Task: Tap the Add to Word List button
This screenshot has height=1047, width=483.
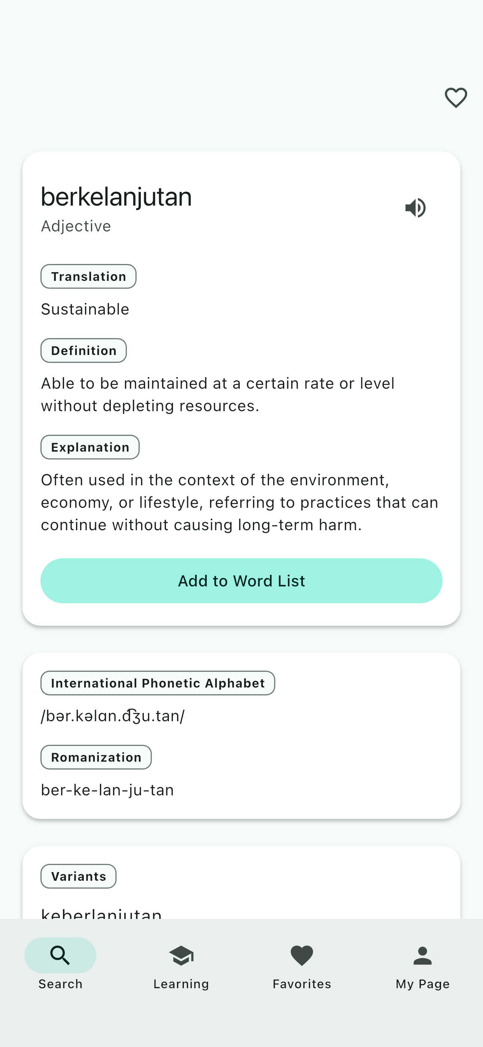Action: 241,580
